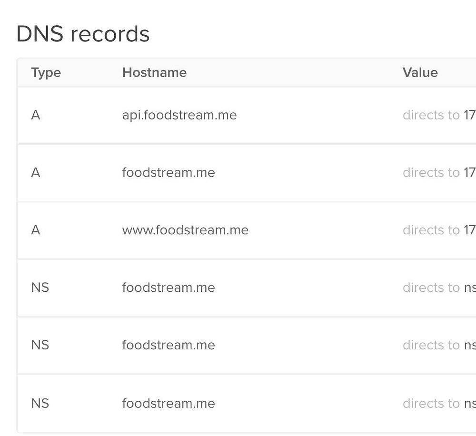Screen dimensions: 476x436
Task: Select the hostname of the first NS record
Action: [169, 287]
